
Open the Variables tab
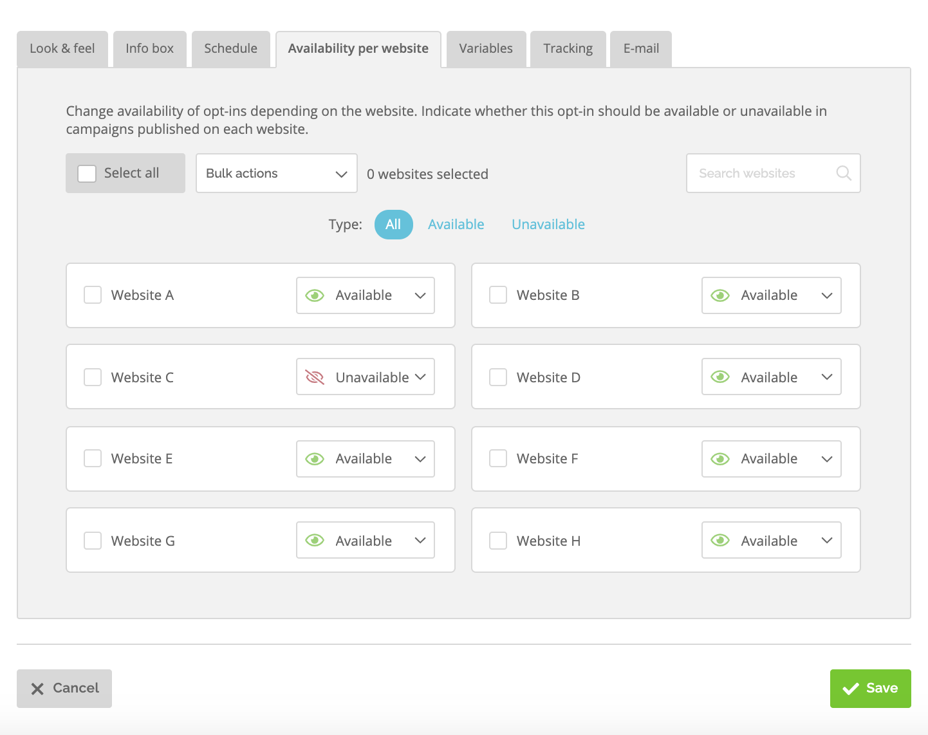coord(486,49)
